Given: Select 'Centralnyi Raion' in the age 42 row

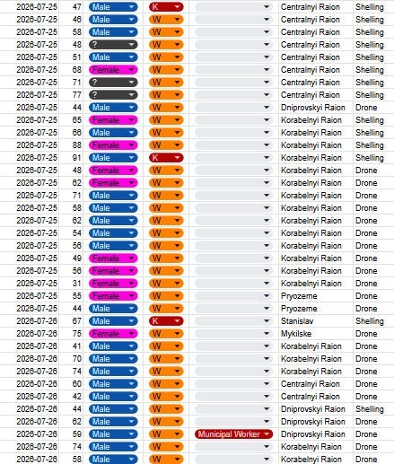Looking at the screenshot, I should click(311, 397).
